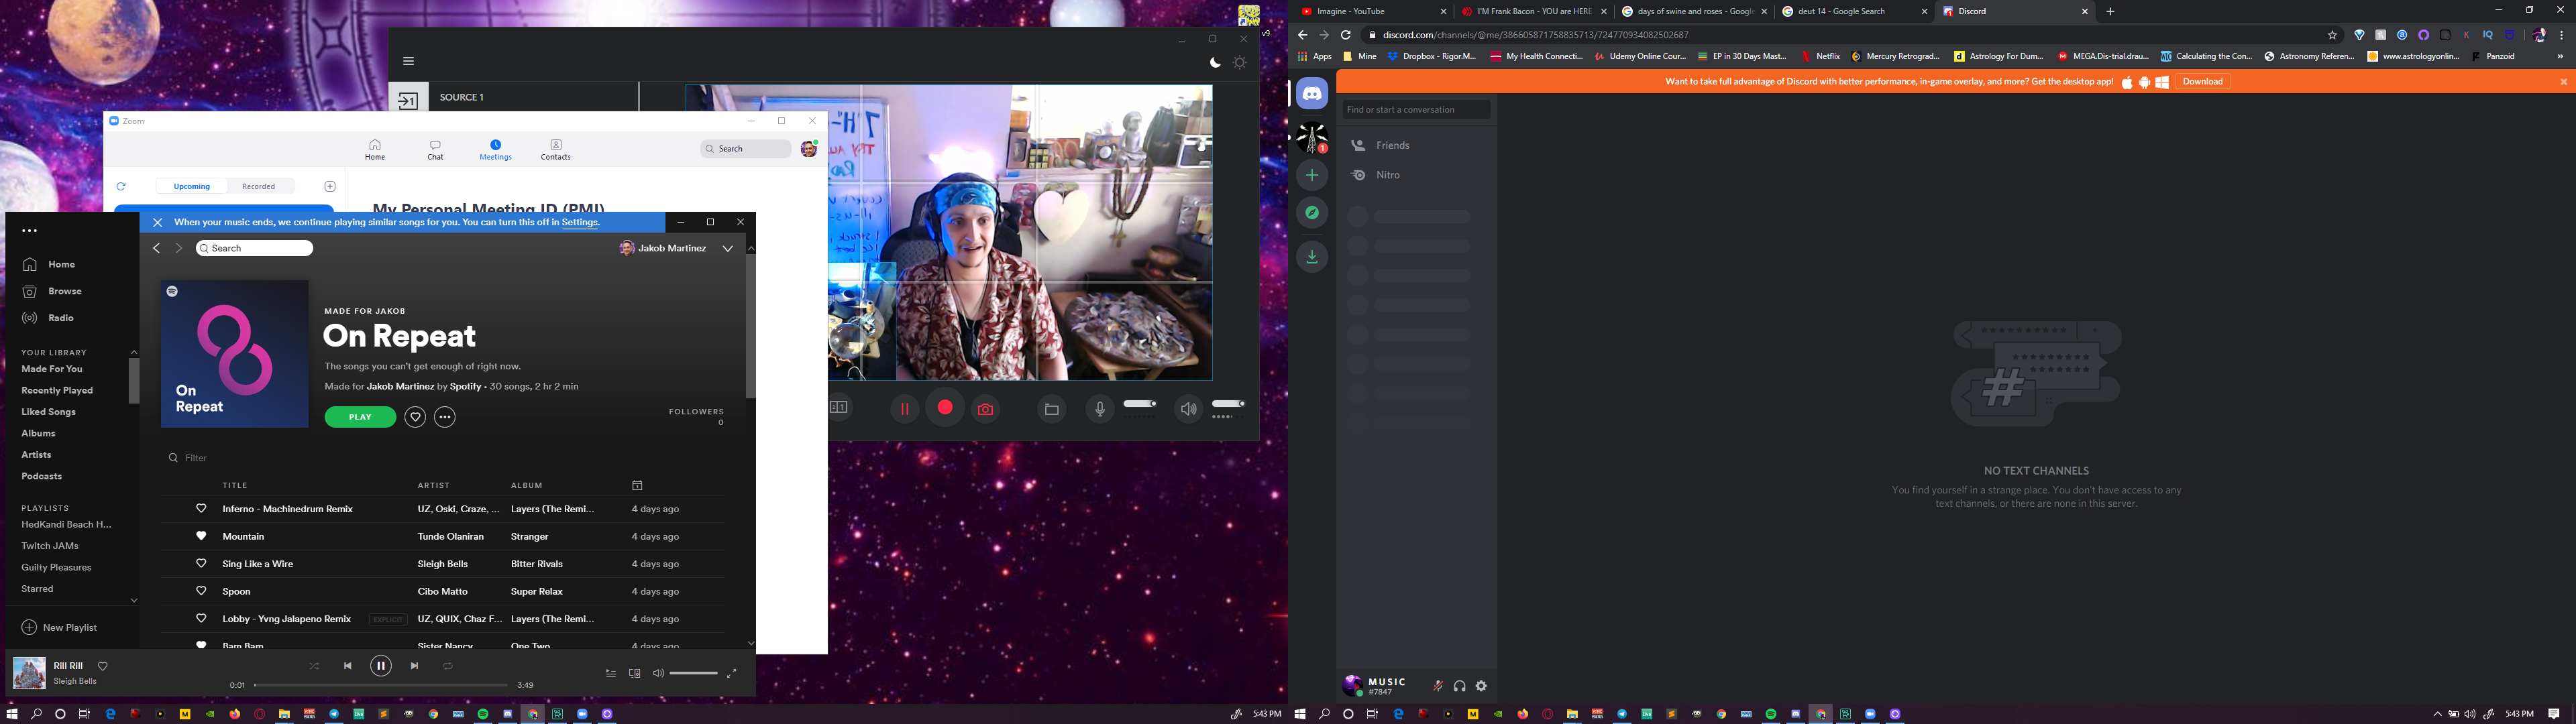Add a new Zoom meeting with plus icon
The width and height of the screenshot is (2576, 724).
point(330,186)
